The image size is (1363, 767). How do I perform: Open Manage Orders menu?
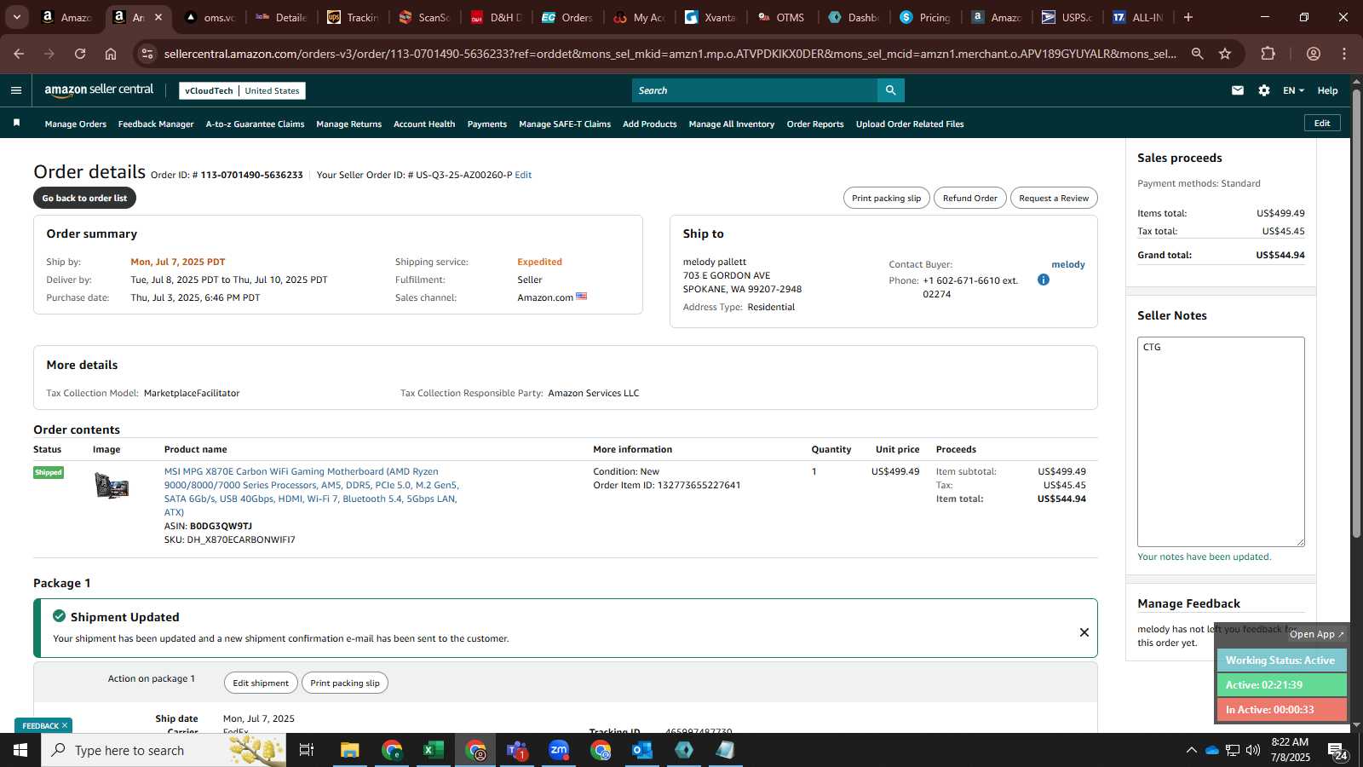(x=76, y=124)
